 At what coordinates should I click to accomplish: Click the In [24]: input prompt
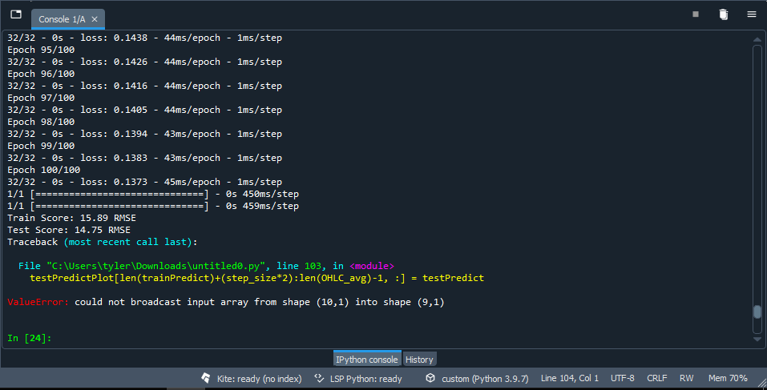(x=30, y=338)
